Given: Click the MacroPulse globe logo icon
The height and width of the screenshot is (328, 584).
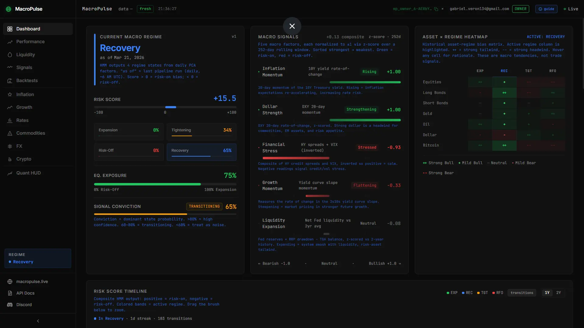Looking at the screenshot, I should click(9, 9).
